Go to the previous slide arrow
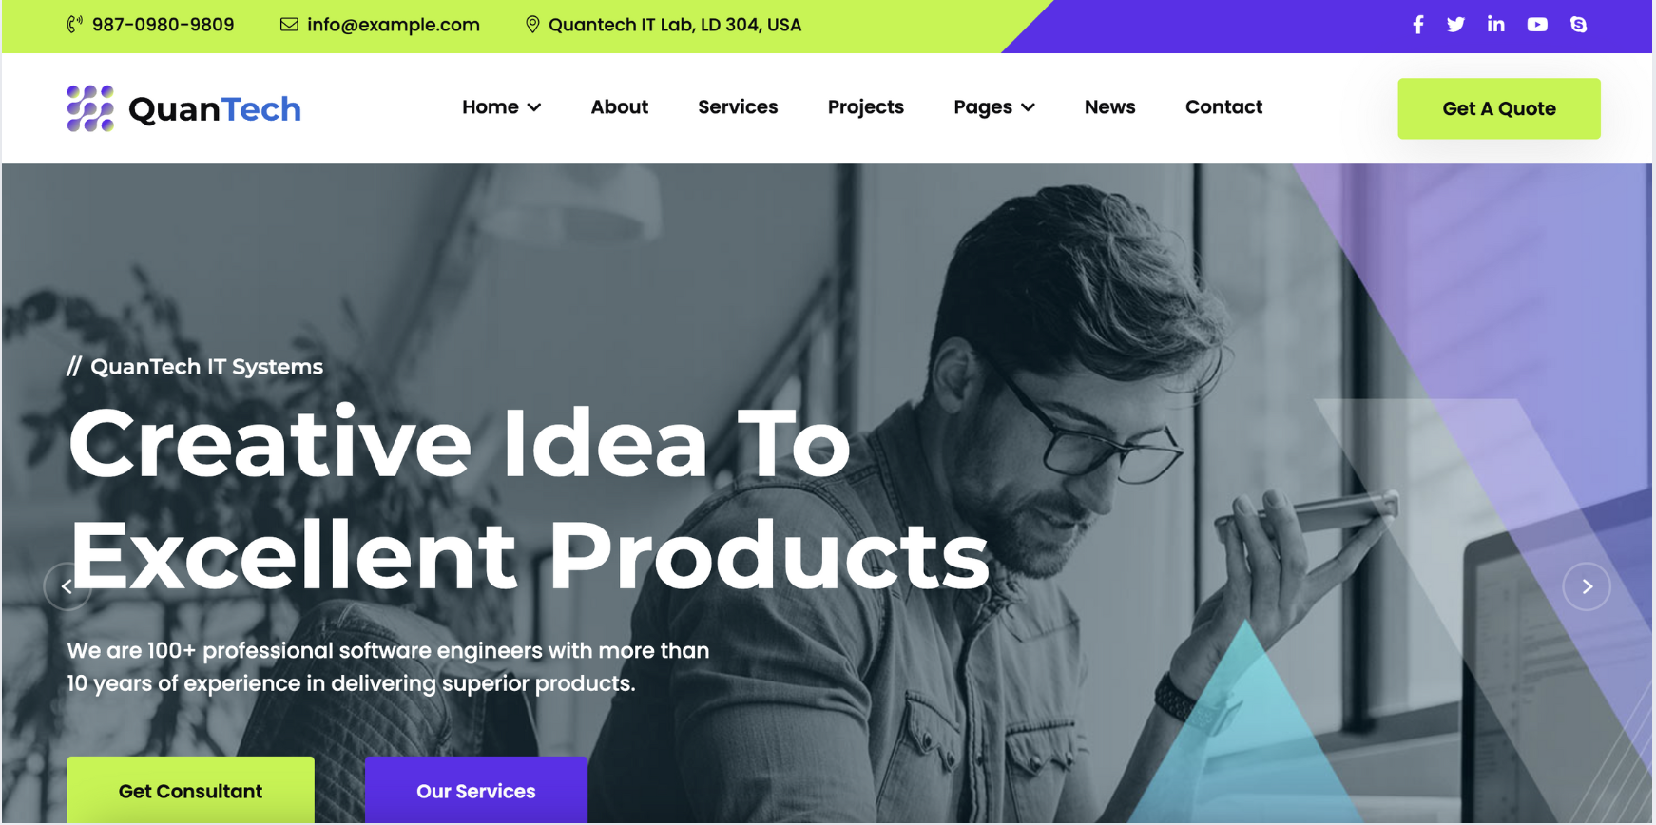1656x825 pixels. [x=67, y=586]
